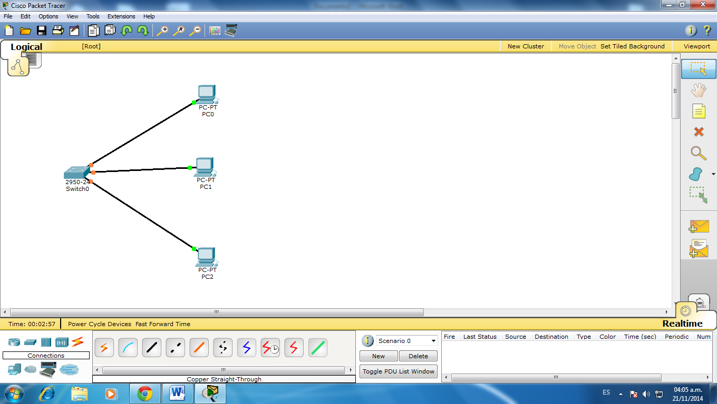The image size is (717, 404).
Task: Choose the Routers device category icon
Action: pos(14,342)
